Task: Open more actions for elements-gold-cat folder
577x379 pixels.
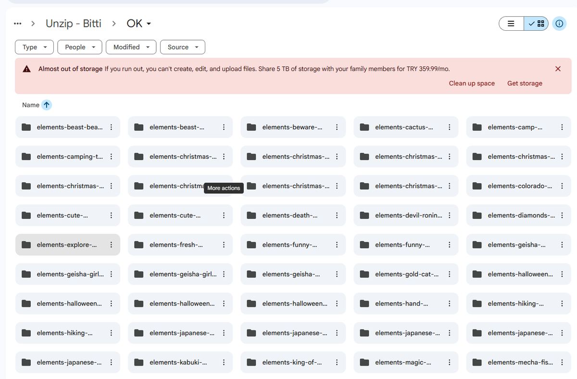Action: (x=449, y=274)
